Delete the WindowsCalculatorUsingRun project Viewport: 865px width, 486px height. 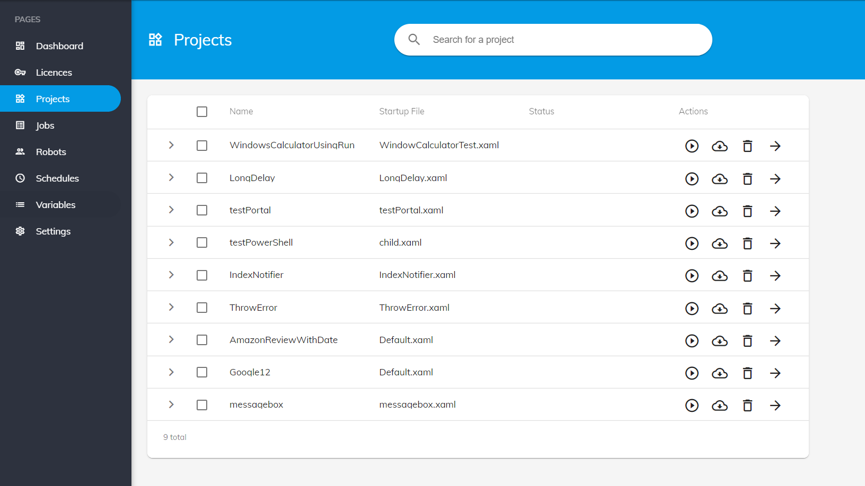(747, 146)
